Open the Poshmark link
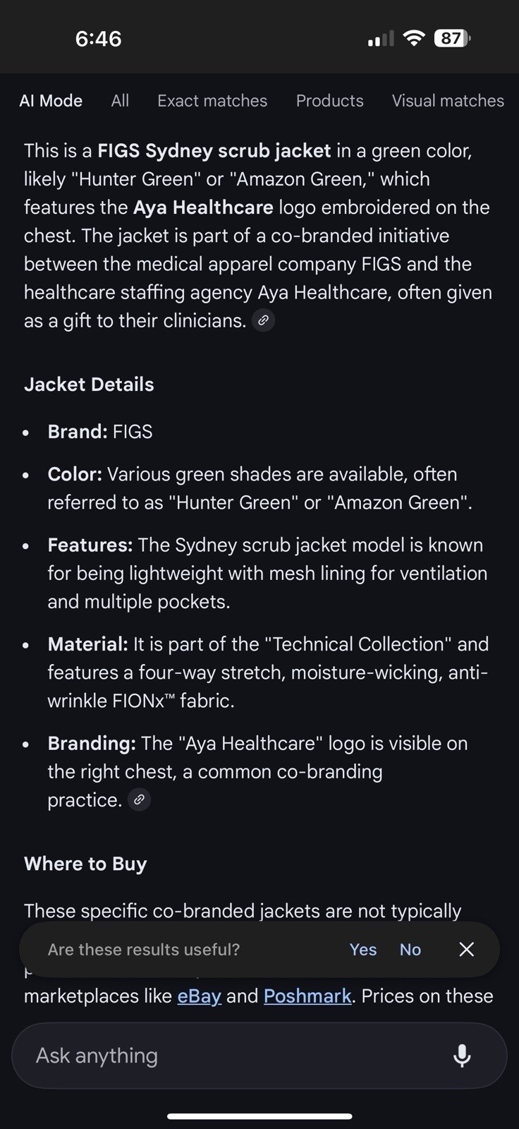519x1129 pixels. pyautogui.click(x=307, y=996)
